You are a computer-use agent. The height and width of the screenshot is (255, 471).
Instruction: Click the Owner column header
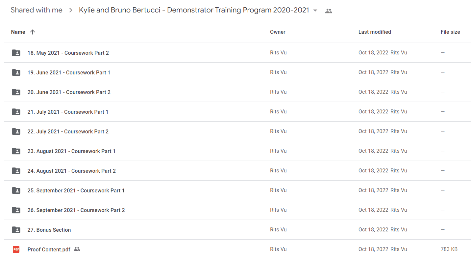[x=278, y=32]
